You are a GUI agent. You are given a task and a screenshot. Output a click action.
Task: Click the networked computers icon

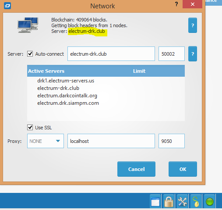coord(28,25)
